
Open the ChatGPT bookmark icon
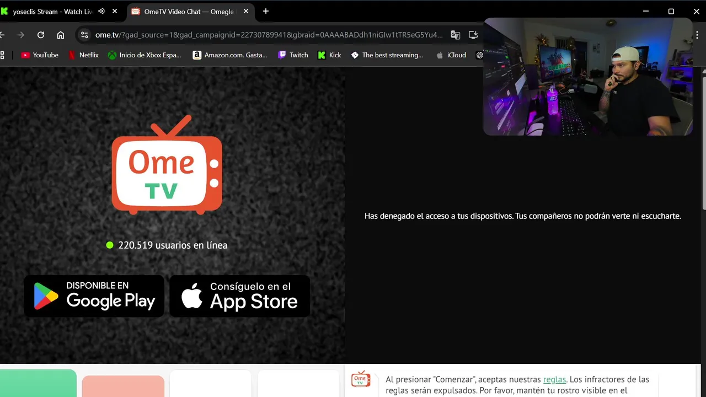(480, 55)
